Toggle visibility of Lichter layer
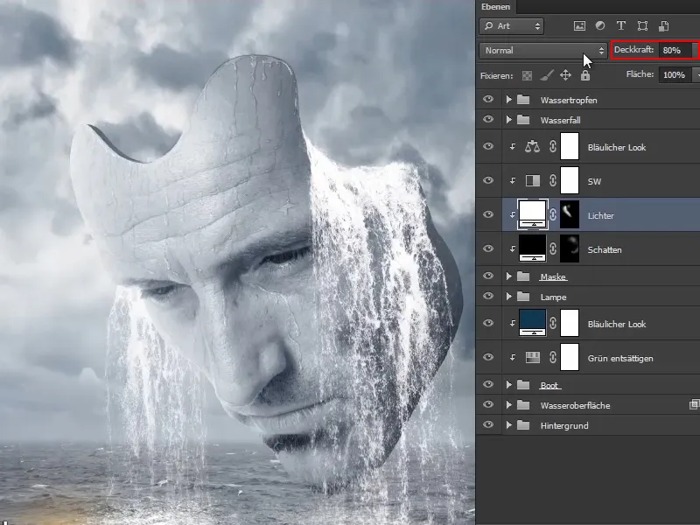This screenshot has height=525, width=700. (x=488, y=214)
